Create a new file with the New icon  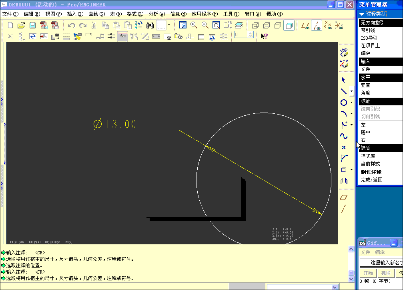coord(10,25)
